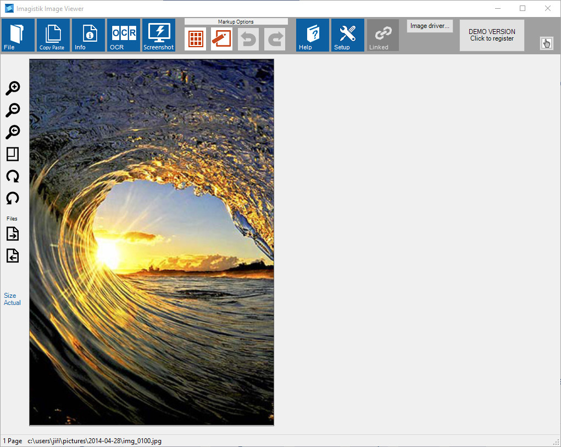The width and height of the screenshot is (561, 447).
Task: Undo the last markup action
Action: [x=248, y=38]
